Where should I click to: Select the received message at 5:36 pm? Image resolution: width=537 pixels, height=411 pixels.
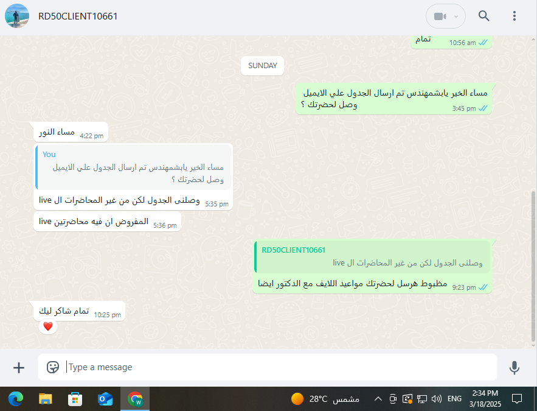point(107,222)
